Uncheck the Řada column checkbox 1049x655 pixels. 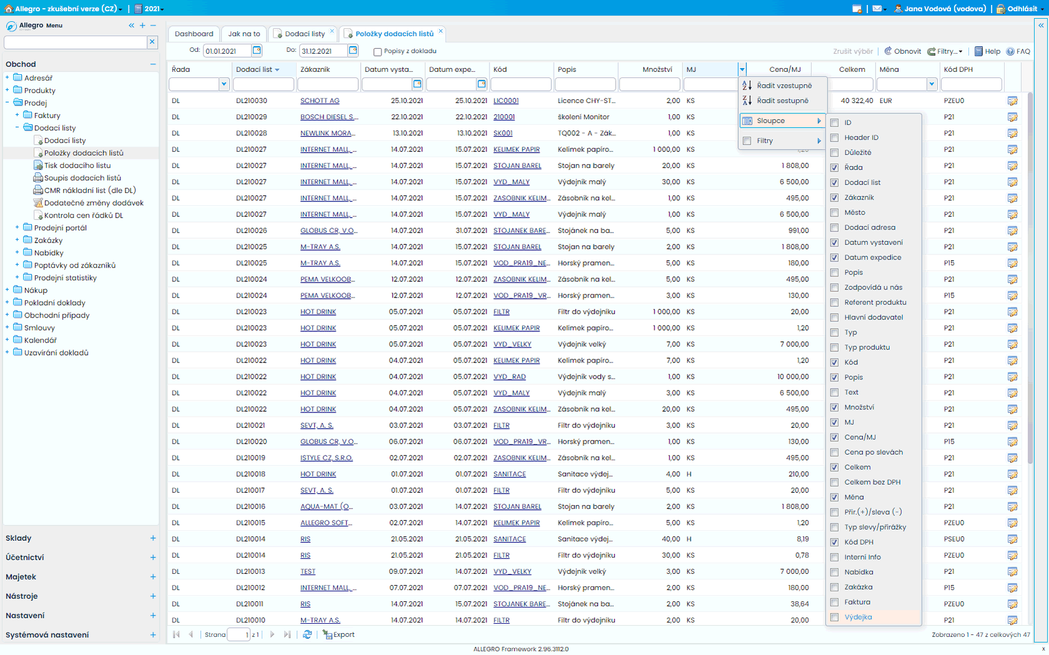834,168
